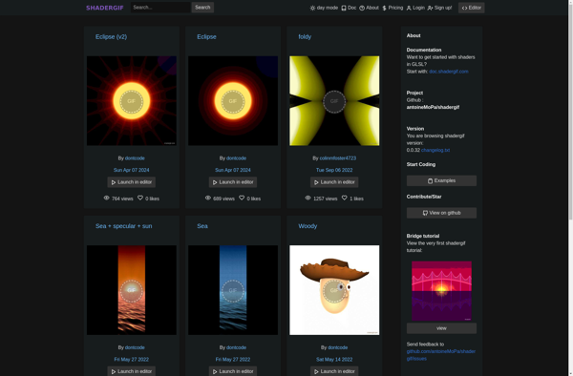Click date Fri May 27 2022 under the Sea card
This screenshot has width=573, height=376.
coord(233,359)
